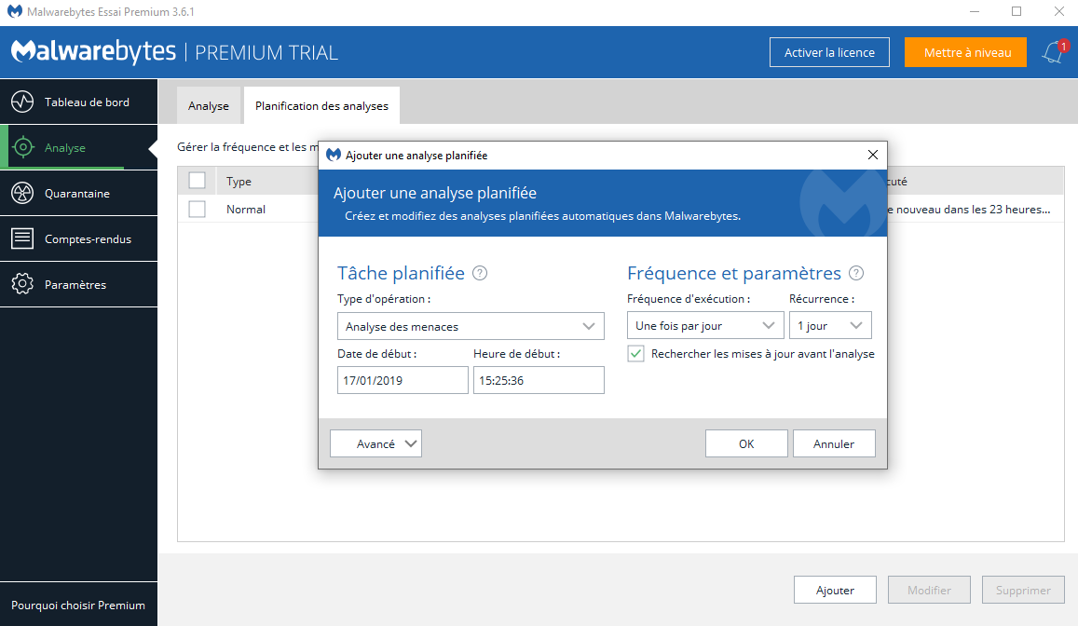This screenshot has height=626, width=1078.
Task: Click the Analyse target icon in sidebar
Action: 22,148
